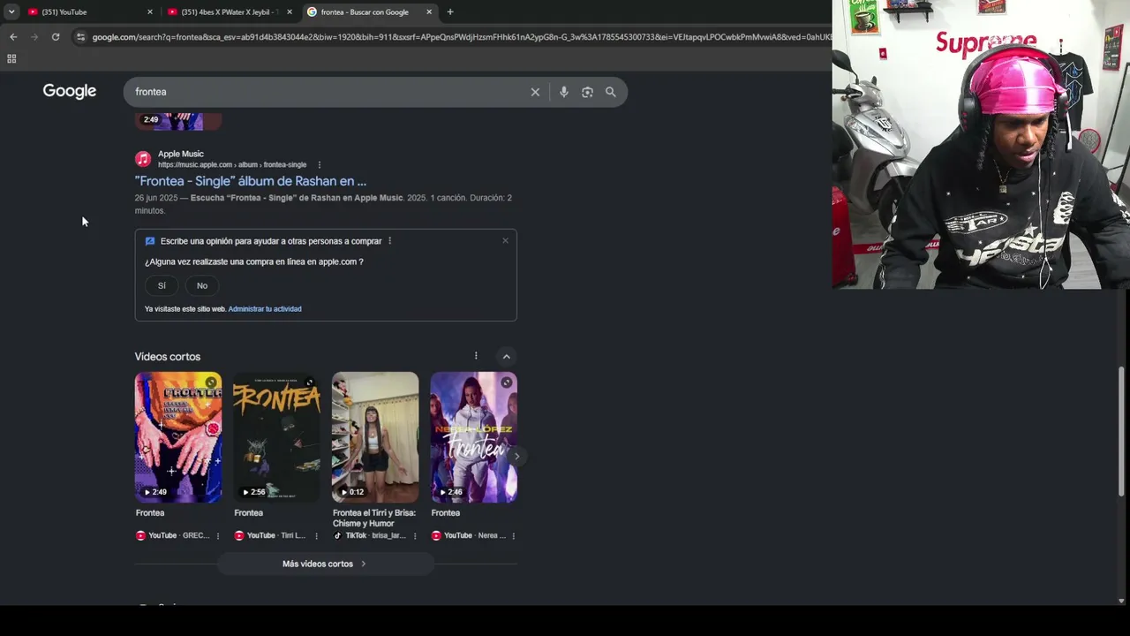Click the YouTube source icon of the Tirri video

[x=239, y=535]
